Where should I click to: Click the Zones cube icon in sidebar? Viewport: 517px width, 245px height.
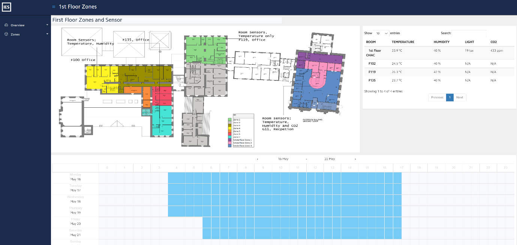click(x=6, y=34)
